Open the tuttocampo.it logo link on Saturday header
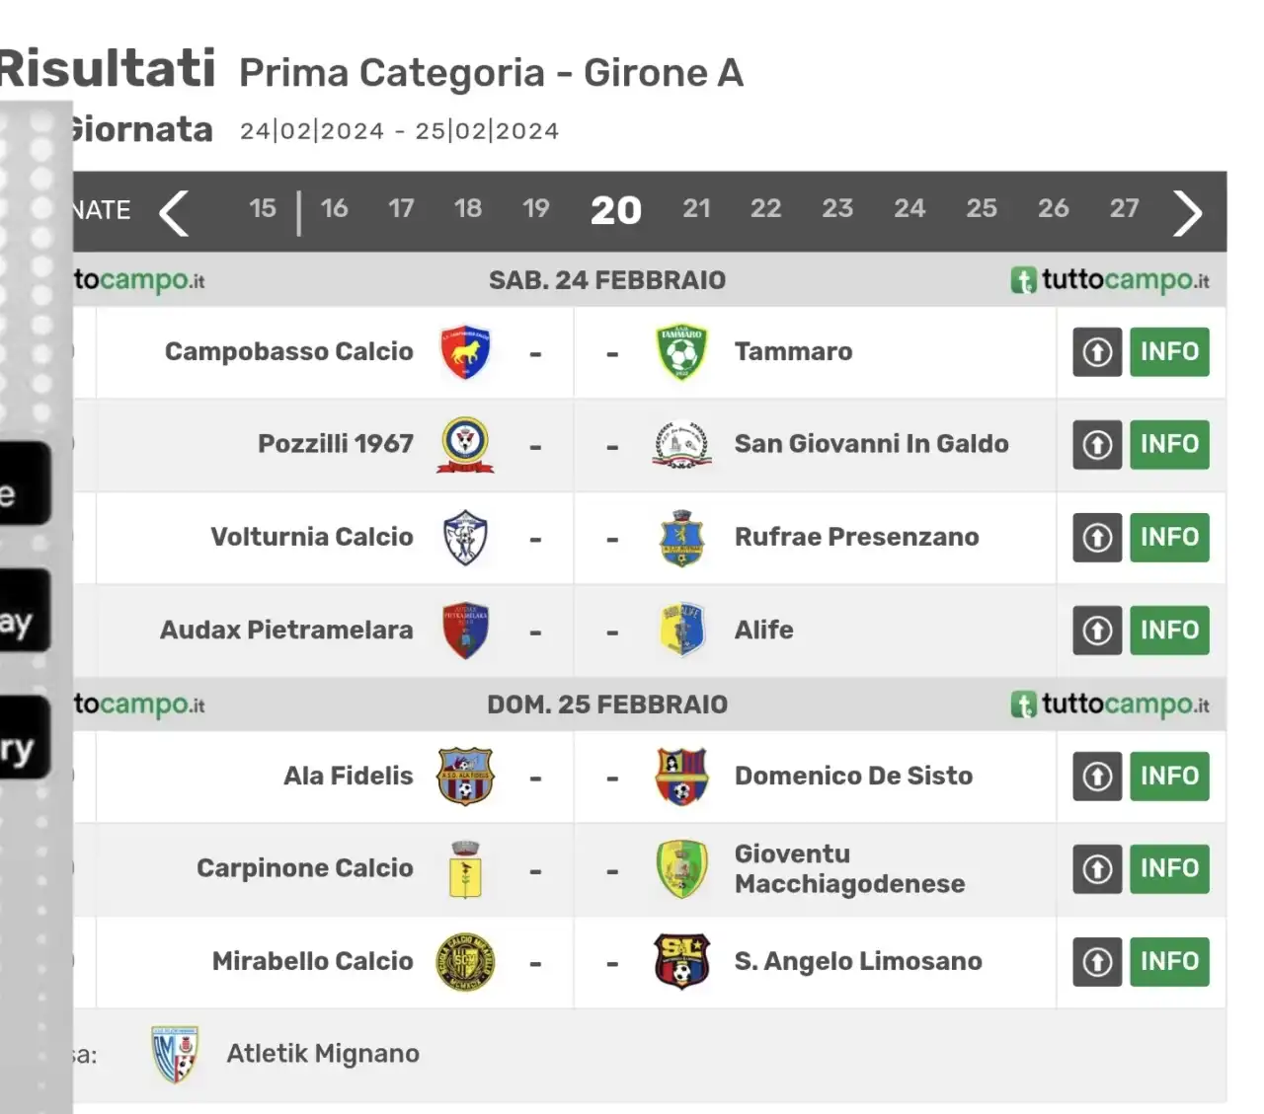1264x1114 pixels. (x=1110, y=280)
